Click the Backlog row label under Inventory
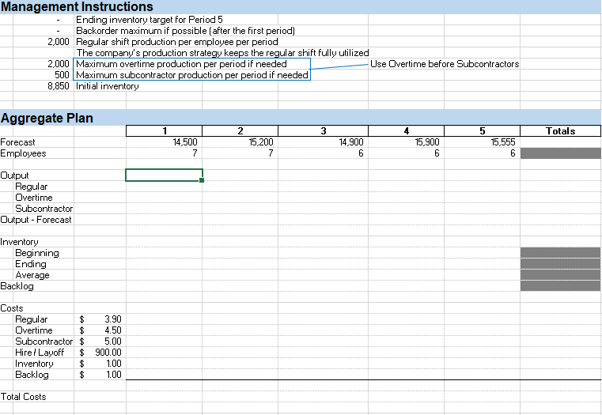602x415 pixels. click(17, 286)
